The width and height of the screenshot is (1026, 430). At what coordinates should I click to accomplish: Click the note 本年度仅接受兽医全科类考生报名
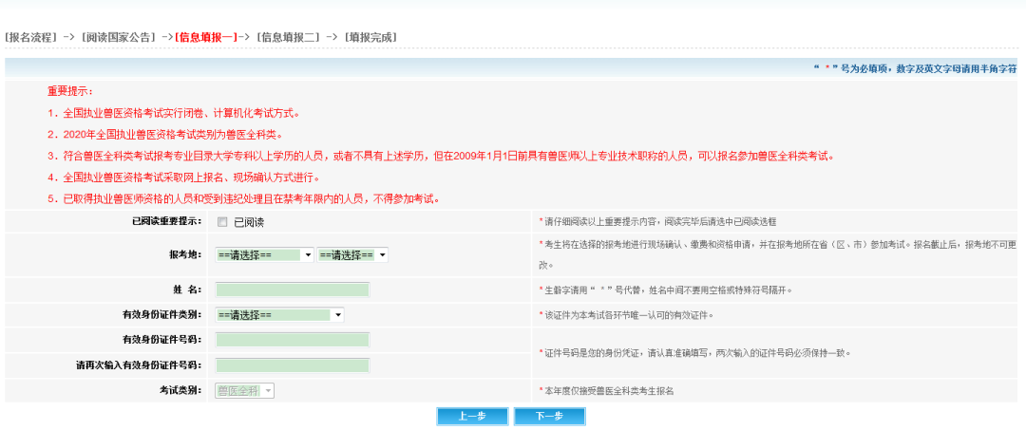click(606, 391)
